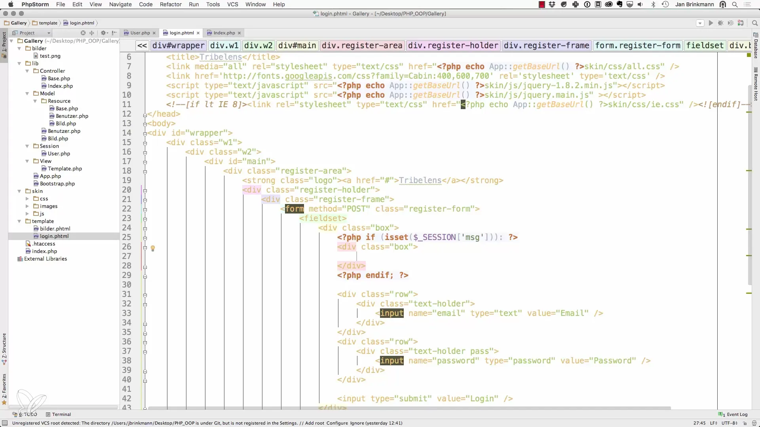Image resolution: width=760 pixels, height=427 pixels.
Task: Click the Spotlight search icon in menu bar
Action: coord(735,4)
